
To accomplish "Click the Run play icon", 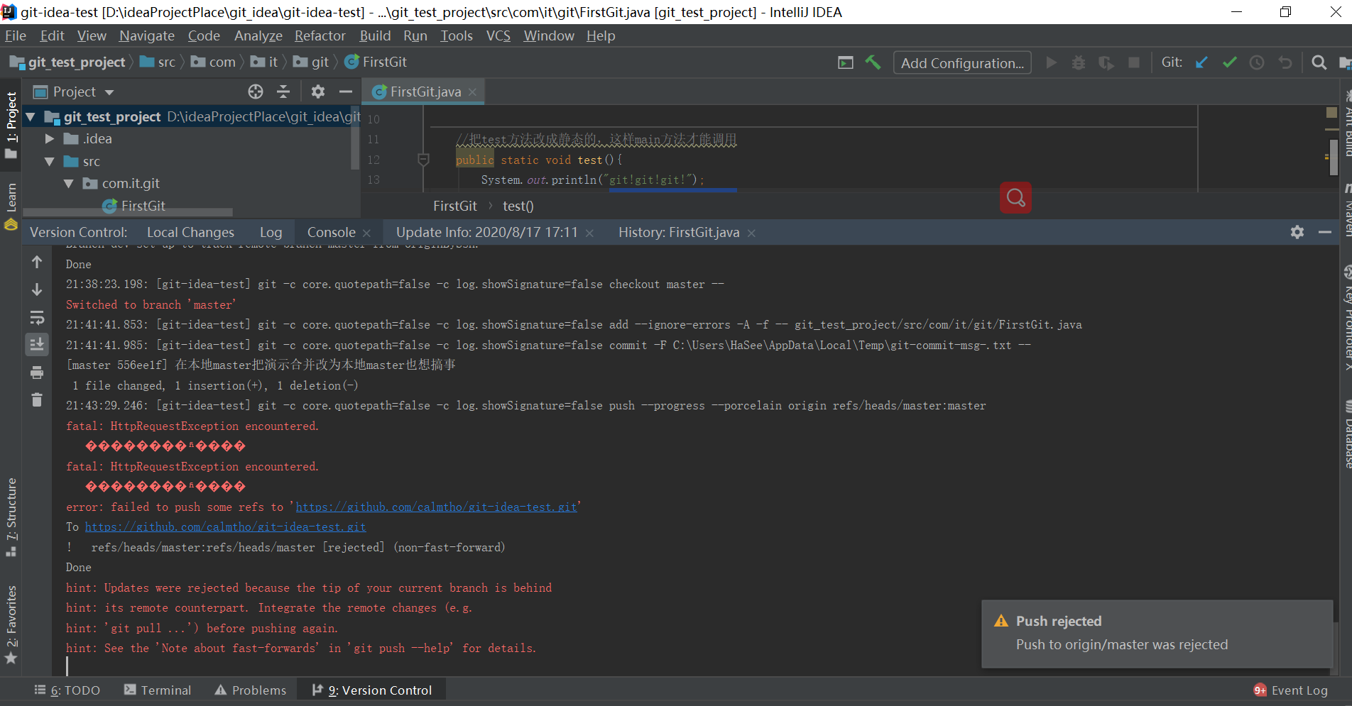I will (1052, 62).
